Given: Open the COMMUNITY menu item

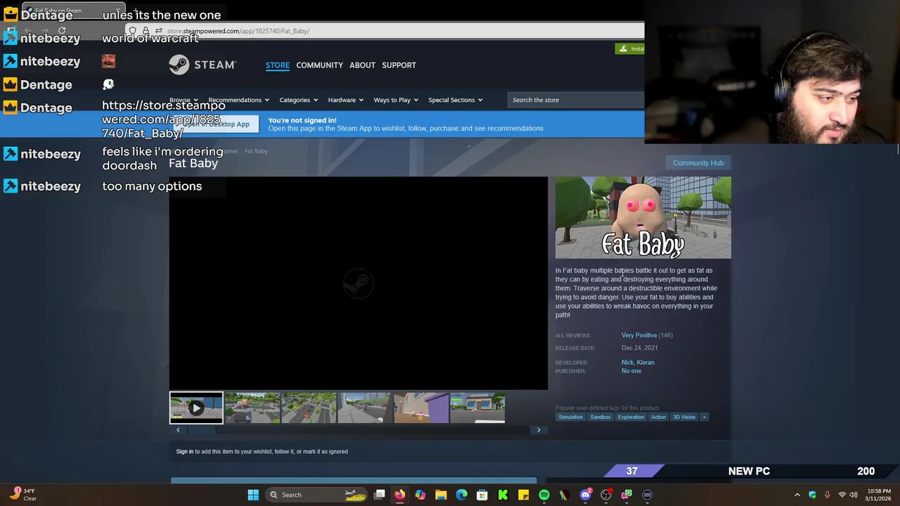Looking at the screenshot, I should click(319, 65).
